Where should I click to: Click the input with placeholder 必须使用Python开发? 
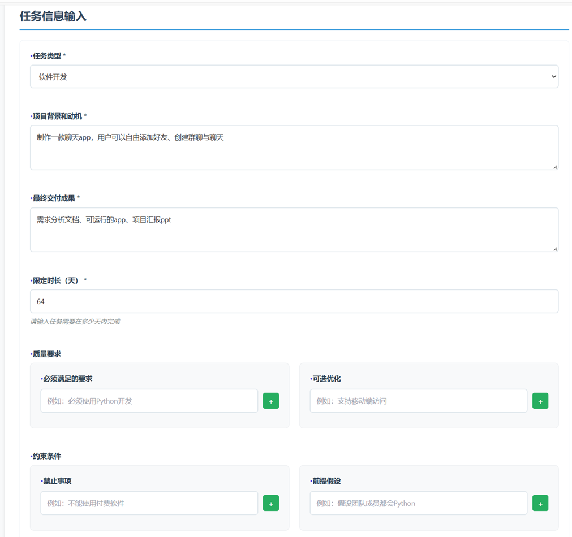pos(149,401)
